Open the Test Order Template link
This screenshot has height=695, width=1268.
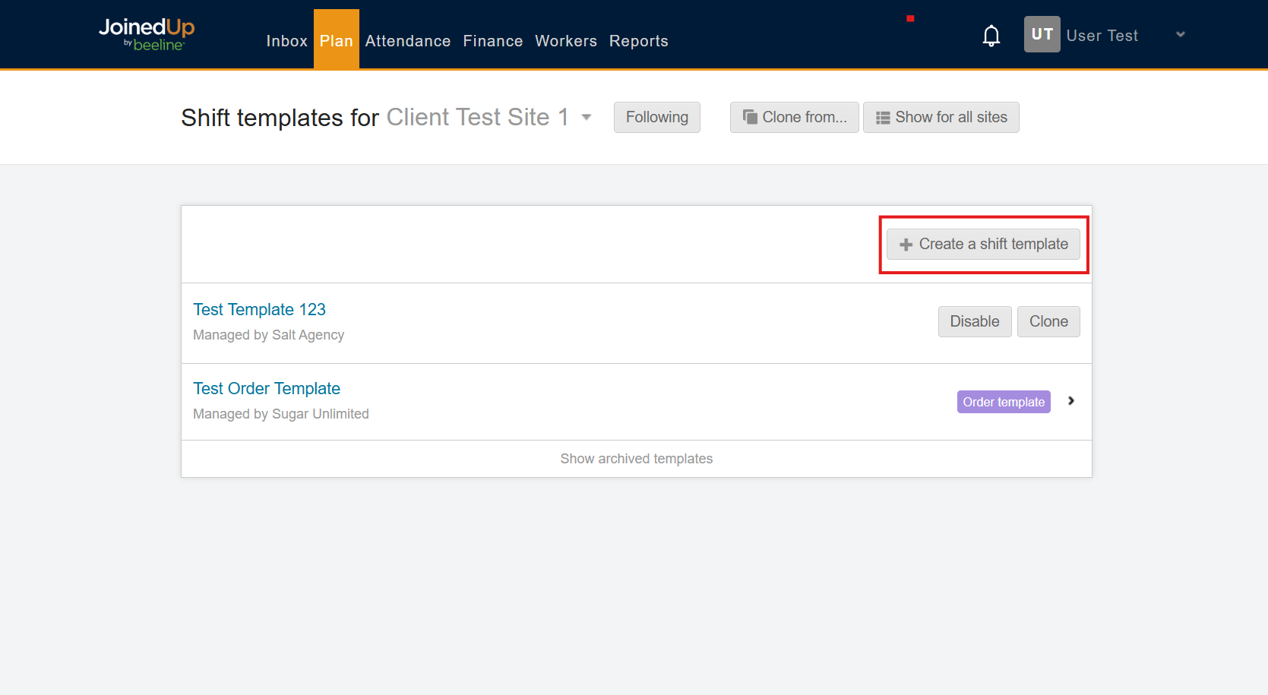267,388
